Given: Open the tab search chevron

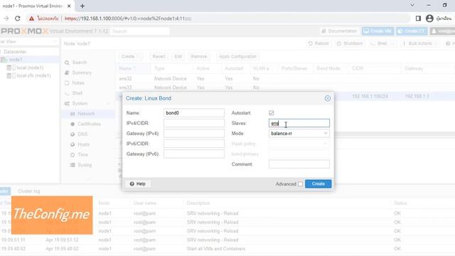Looking at the screenshot, I should click(412, 5).
